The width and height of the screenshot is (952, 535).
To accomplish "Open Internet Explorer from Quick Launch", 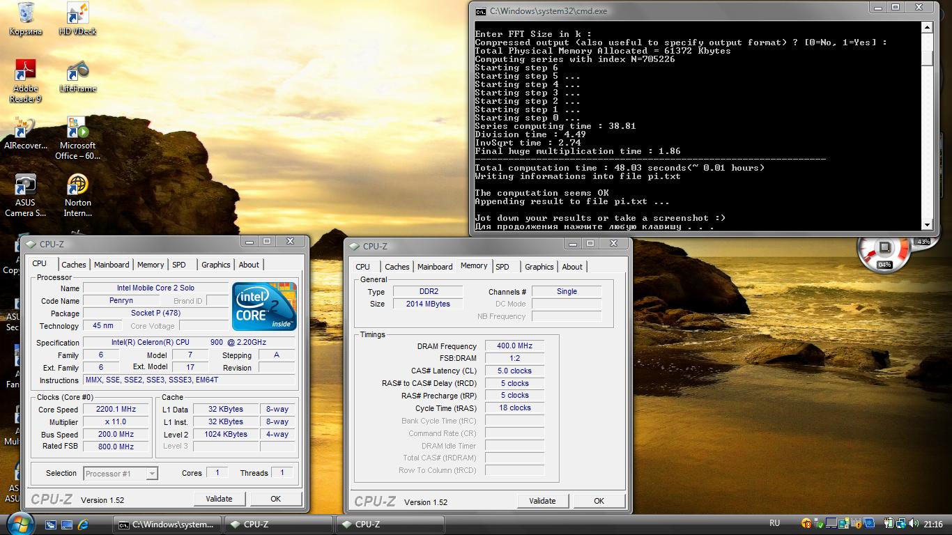I will (x=83, y=525).
